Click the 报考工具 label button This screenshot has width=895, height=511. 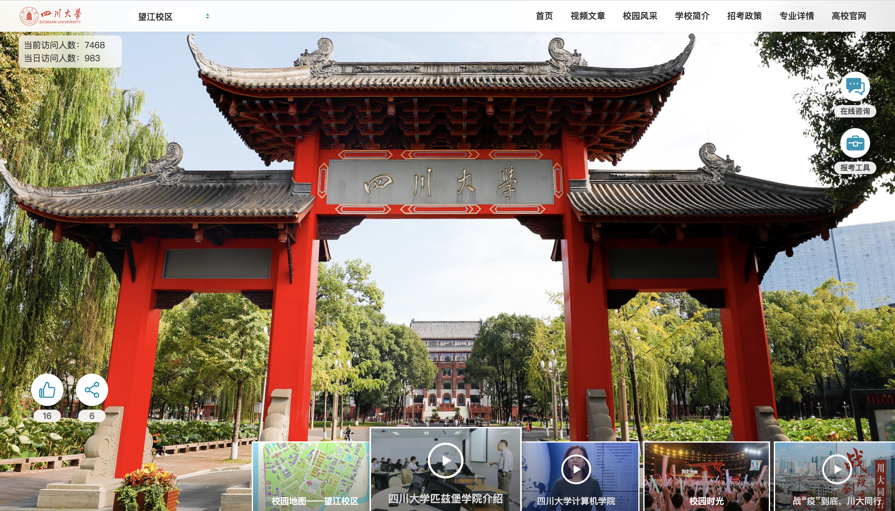pos(855,168)
